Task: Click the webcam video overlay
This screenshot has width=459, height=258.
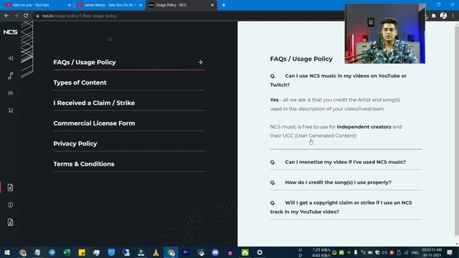Action: (x=385, y=34)
